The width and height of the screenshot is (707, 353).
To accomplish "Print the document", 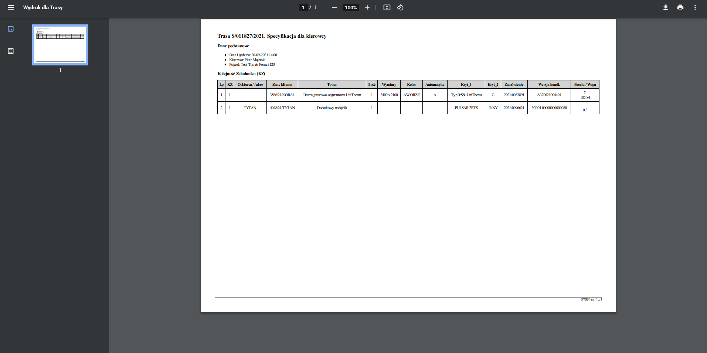I will (680, 7).
